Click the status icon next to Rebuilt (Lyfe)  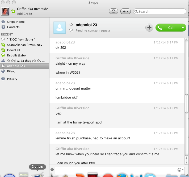pyautogui.click(x=3, y=55)
